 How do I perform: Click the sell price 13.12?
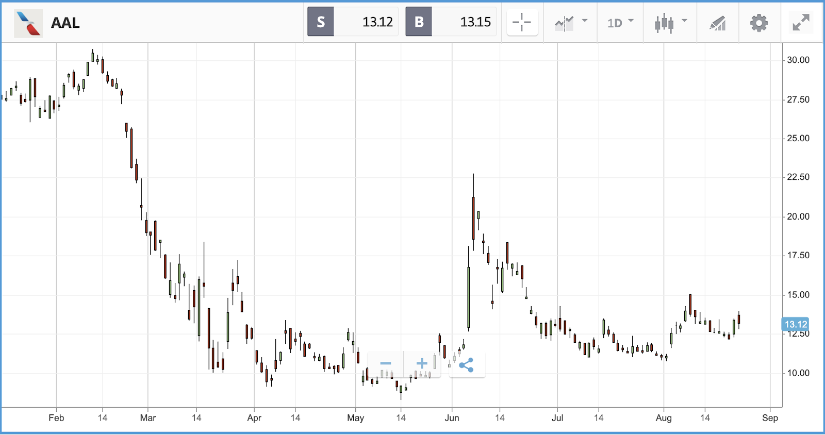coord(377,22)
